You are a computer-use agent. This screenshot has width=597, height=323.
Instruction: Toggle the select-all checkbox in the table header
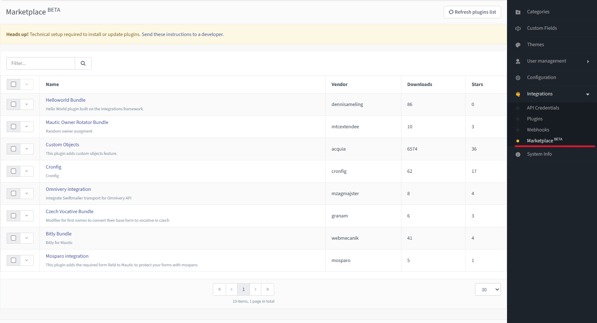coord(14,84)
